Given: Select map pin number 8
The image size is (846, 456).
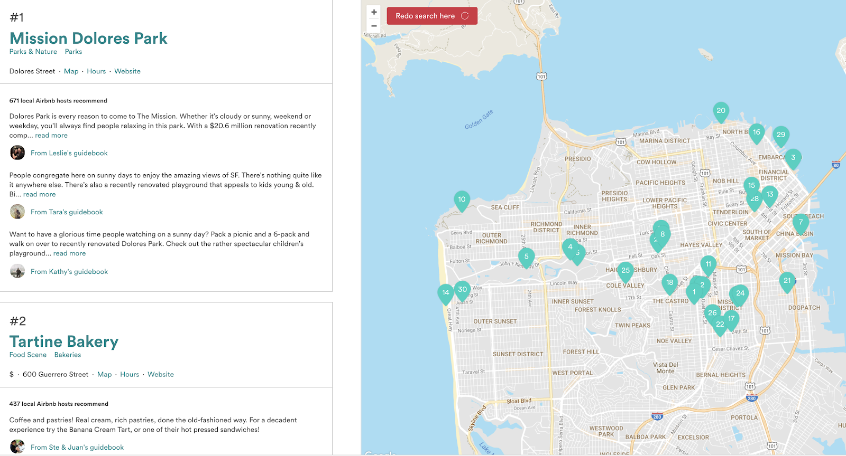Looking at the screenshot, I should click(x=663, y=235).
